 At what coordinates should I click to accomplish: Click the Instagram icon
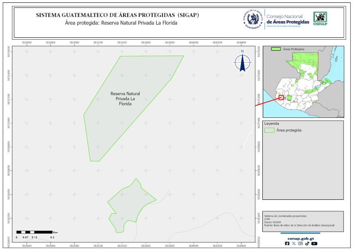[301, 244]
